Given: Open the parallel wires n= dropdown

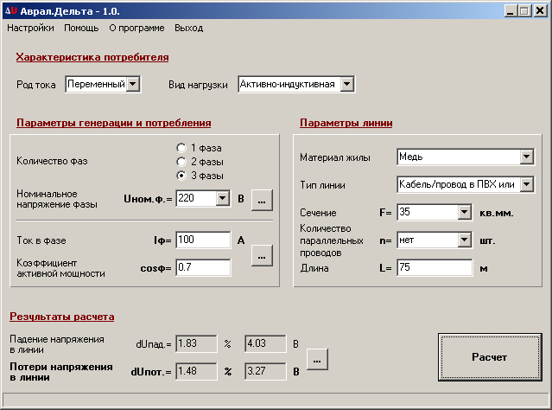Looking at the screenshot, I should click(465, 240).
